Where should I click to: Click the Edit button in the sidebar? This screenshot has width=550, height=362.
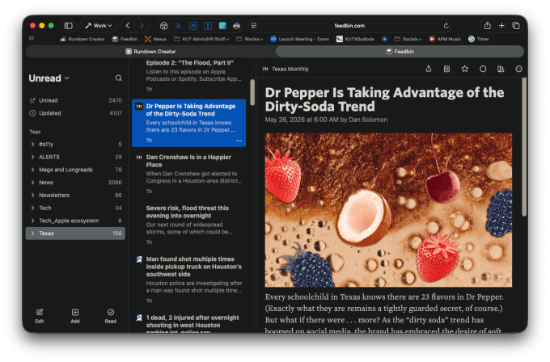40,316
